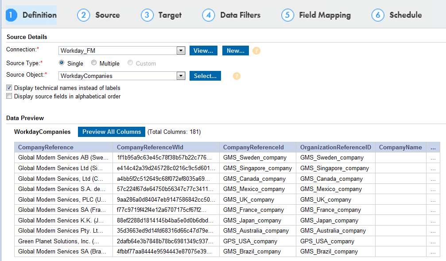Click the ellipsis in GMS_Sweden_company row
This screenshot has width=446, height=261.
(433, 158)
